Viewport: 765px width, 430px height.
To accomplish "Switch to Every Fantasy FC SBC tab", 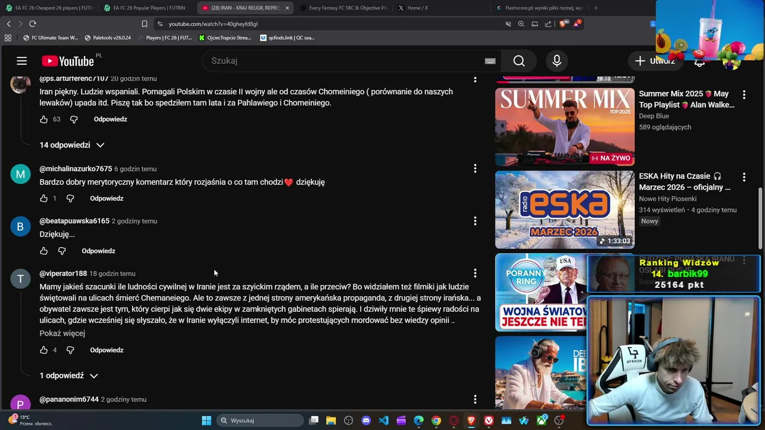I will (x=344, y=8).
